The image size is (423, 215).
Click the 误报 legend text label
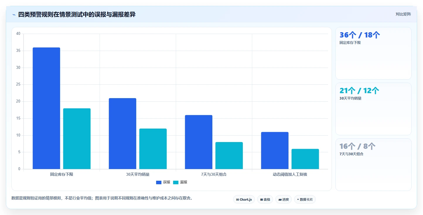pyautogui.click(x=167, y=182)
